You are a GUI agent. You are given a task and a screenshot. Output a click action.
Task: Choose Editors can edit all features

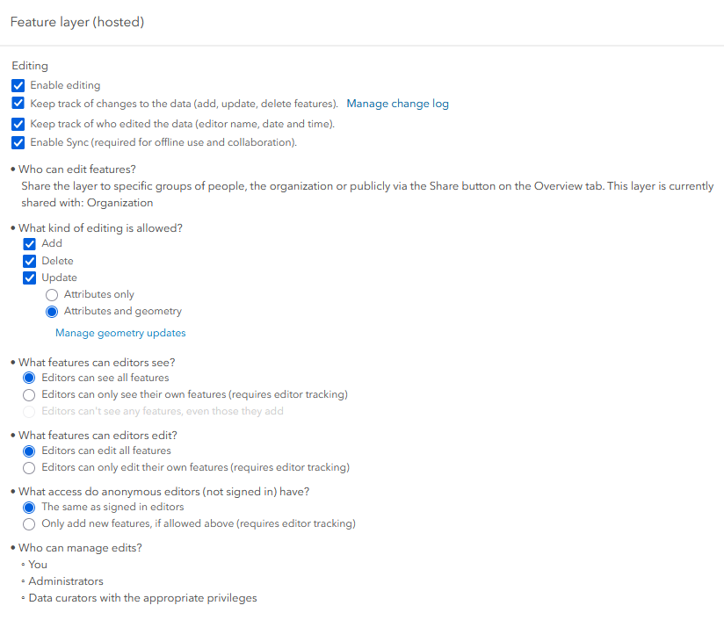[29, 451]
